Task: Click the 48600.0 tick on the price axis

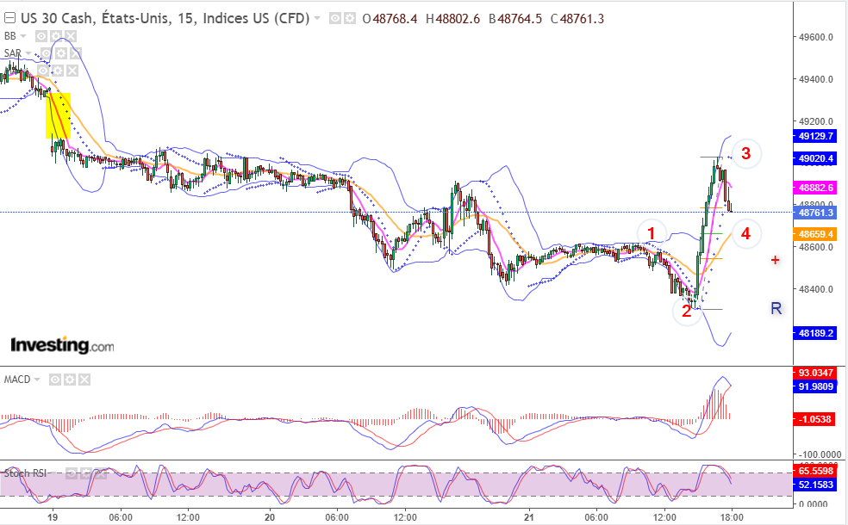Action: tap(815, 247)
